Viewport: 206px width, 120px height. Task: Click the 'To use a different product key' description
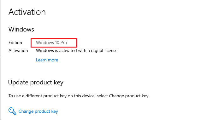pyautogui.click(x=79, y=96)
